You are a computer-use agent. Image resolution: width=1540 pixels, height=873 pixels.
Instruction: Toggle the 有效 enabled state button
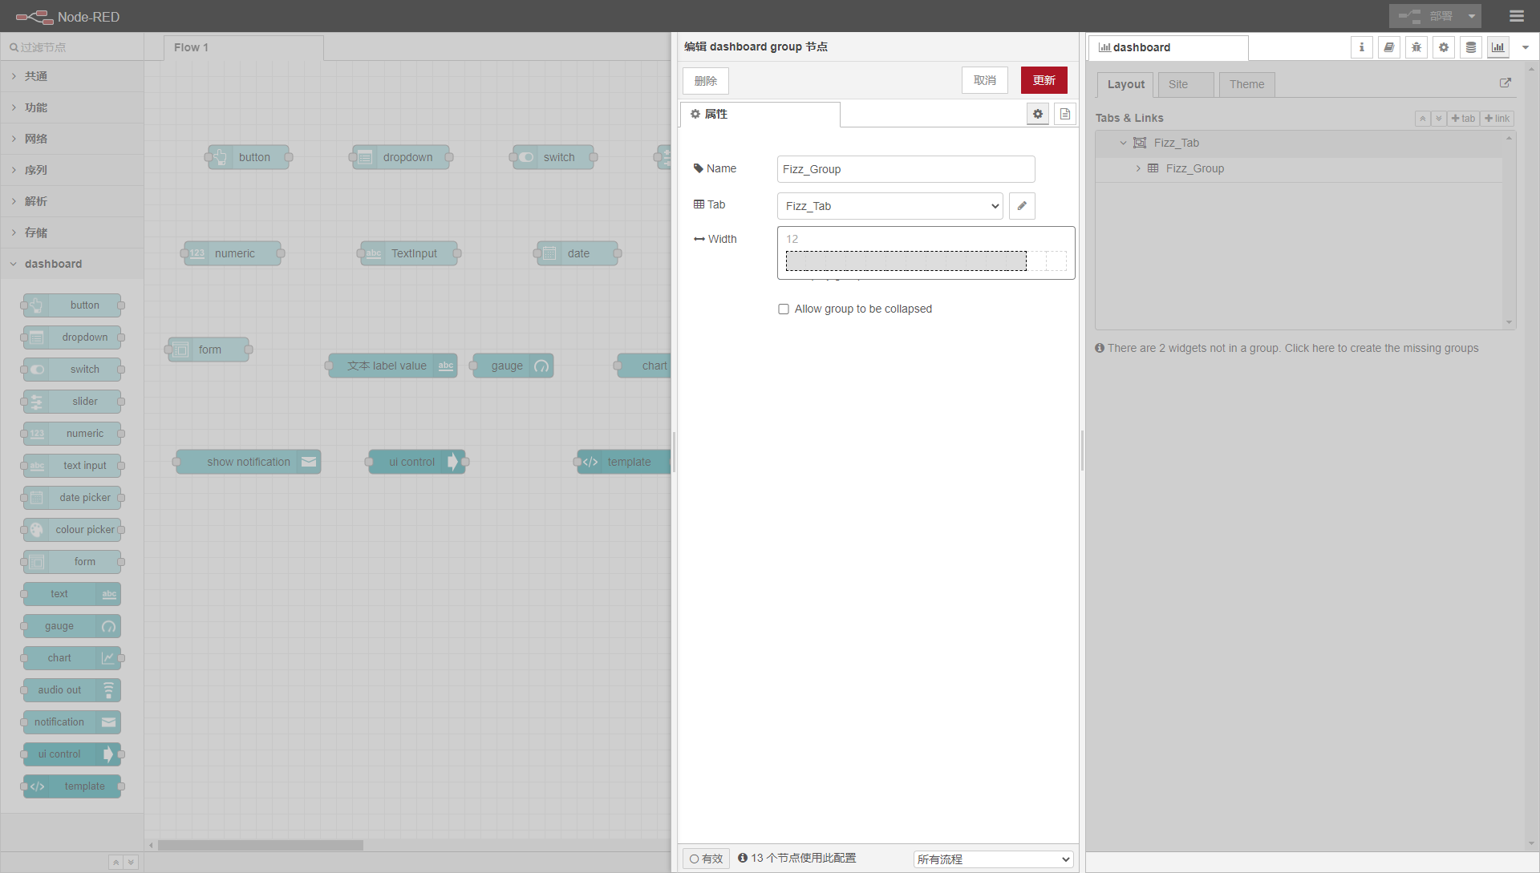click(706, 859)
